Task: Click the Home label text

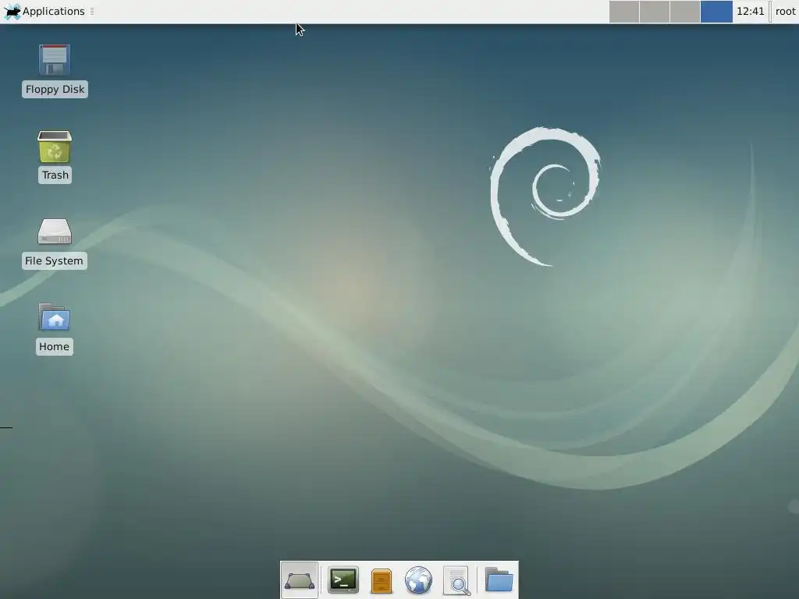Action: pos(54,347)
